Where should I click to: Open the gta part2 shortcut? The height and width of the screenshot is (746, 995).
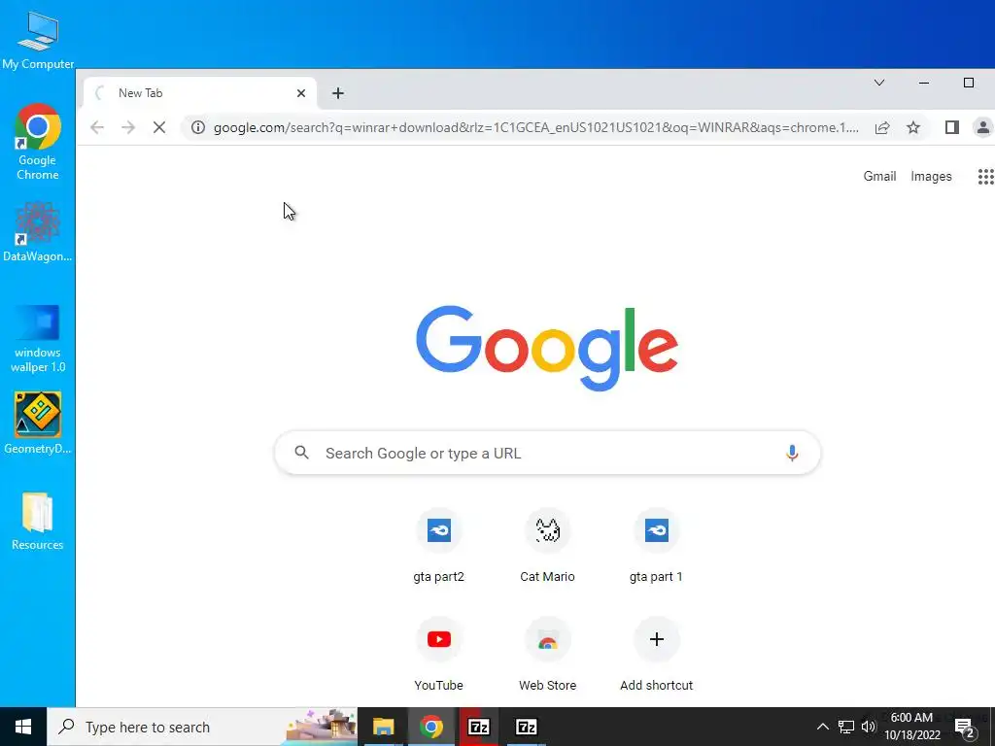[x=438, y=546]
